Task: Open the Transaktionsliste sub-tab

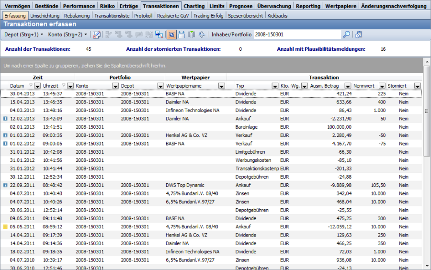Action: tap(112, 16)
